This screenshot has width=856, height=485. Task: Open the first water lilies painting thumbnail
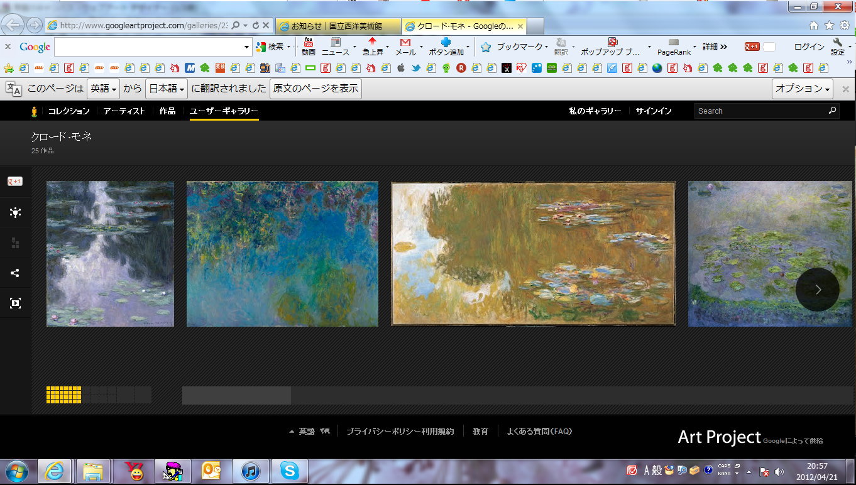pos(110,254)
